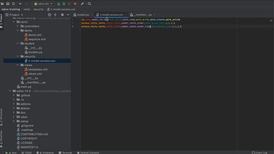Collapse the security folder

tap(18, 56)
